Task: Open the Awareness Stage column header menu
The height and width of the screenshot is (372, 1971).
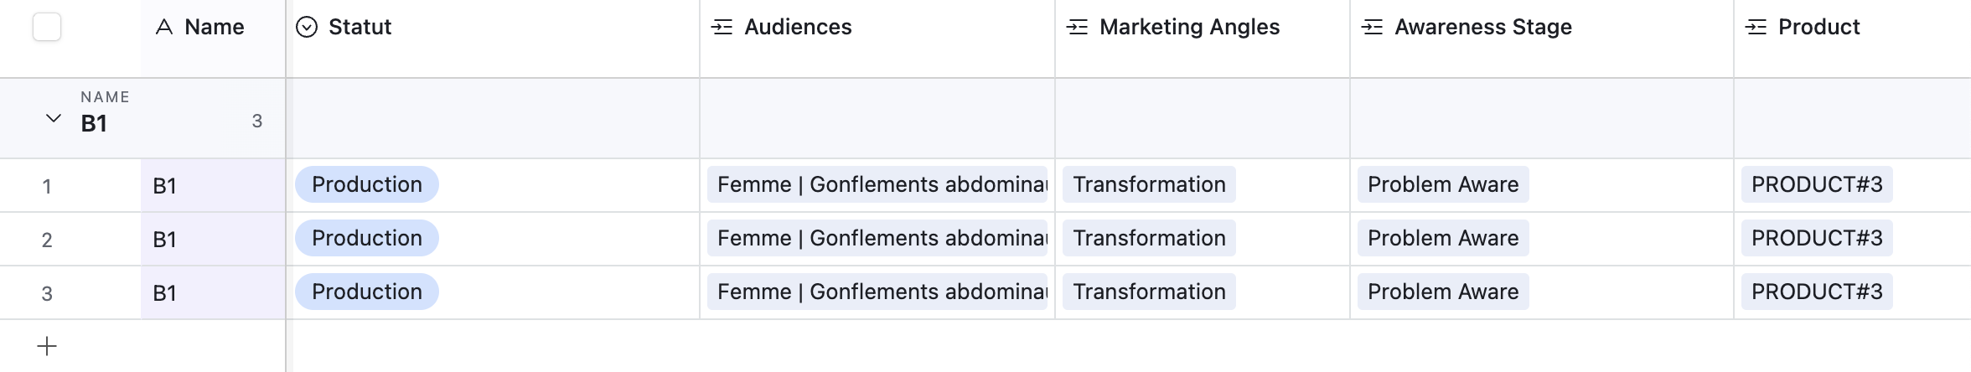Action: click(1482, 28)
